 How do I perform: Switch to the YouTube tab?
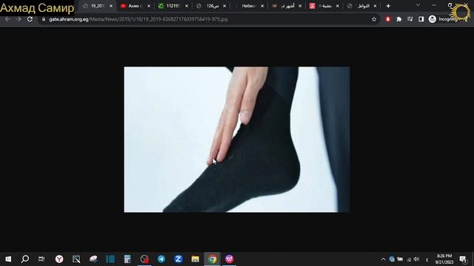coord(134,6)
